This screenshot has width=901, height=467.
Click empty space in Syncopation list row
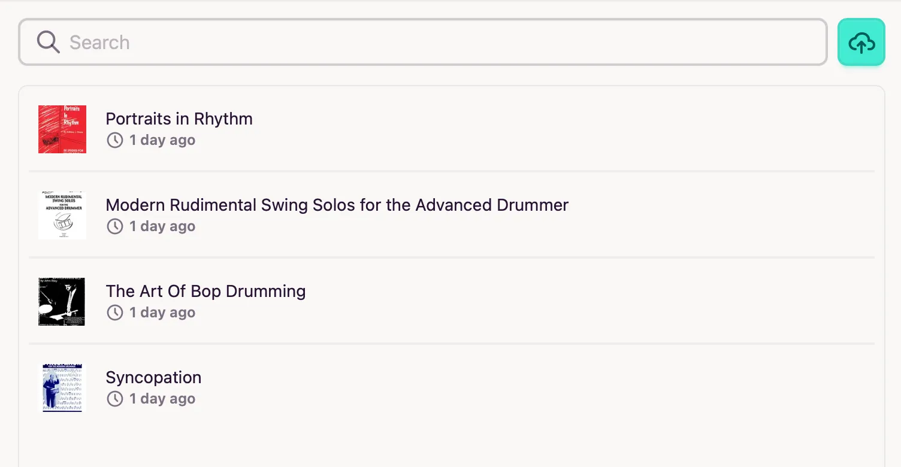(x=539, y=388)
